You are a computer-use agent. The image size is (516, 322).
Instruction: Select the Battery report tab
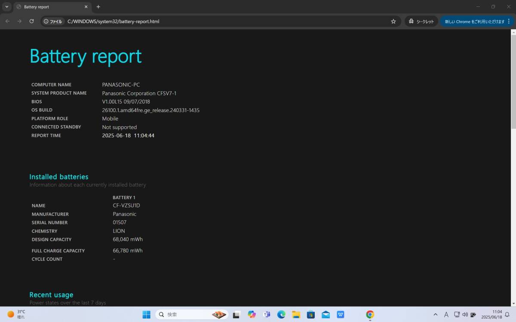(52, 7)
